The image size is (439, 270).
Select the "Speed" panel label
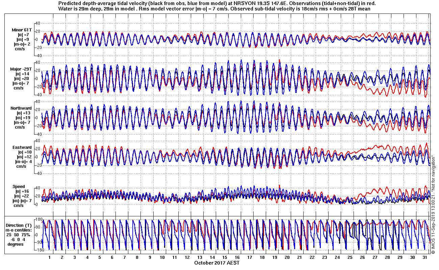click(19, 187)
